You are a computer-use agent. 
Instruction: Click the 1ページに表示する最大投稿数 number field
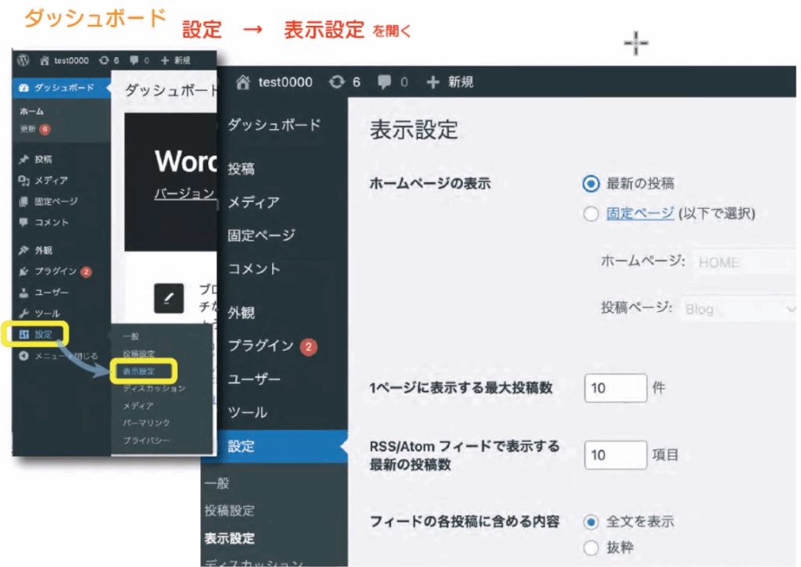coord(615,388)
